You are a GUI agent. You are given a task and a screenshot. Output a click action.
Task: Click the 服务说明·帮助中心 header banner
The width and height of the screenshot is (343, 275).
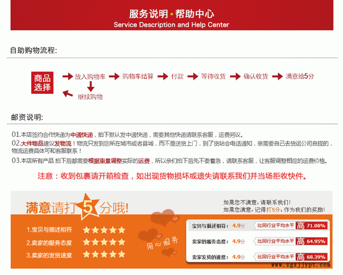coord(171,18)
